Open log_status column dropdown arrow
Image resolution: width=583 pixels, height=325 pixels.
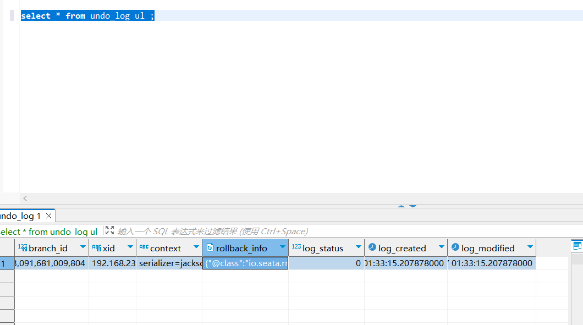[358, 247]
